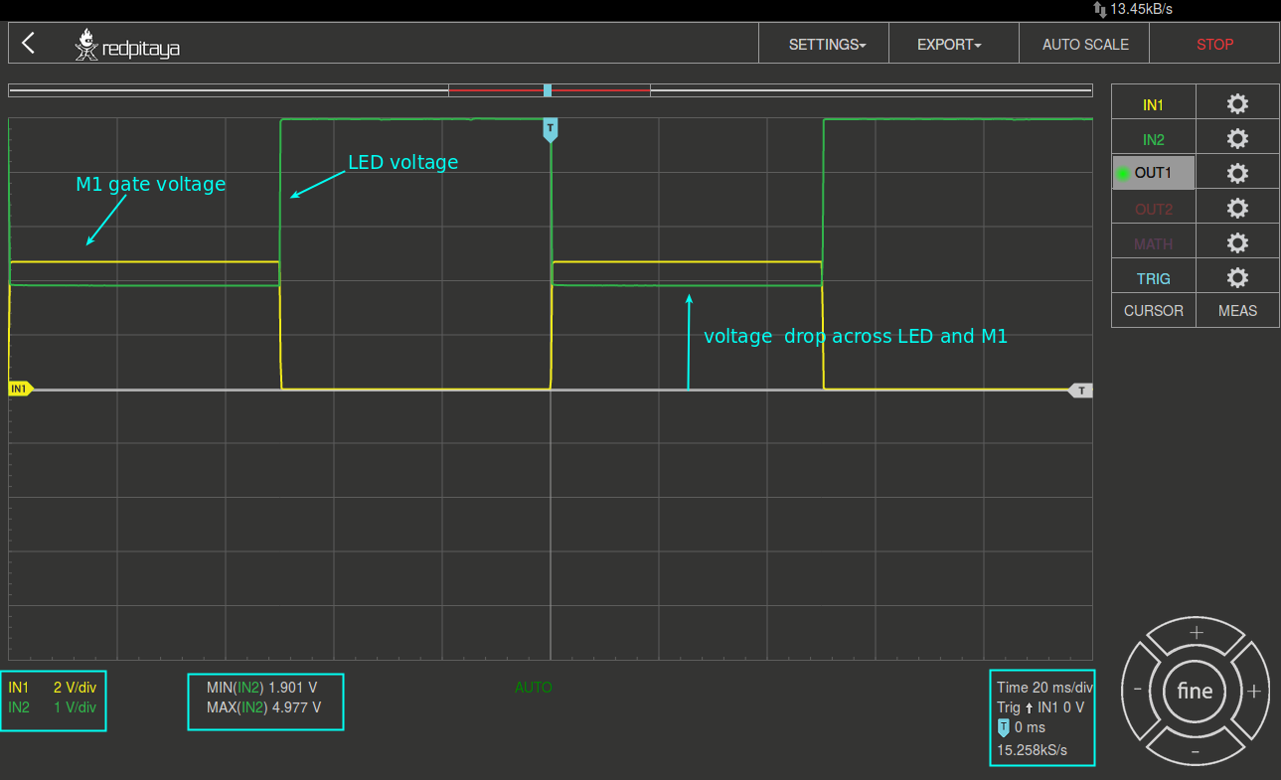
Task: Stop acquisition with STOP button
Action: pyautogui.click(x=1214, y=44)
